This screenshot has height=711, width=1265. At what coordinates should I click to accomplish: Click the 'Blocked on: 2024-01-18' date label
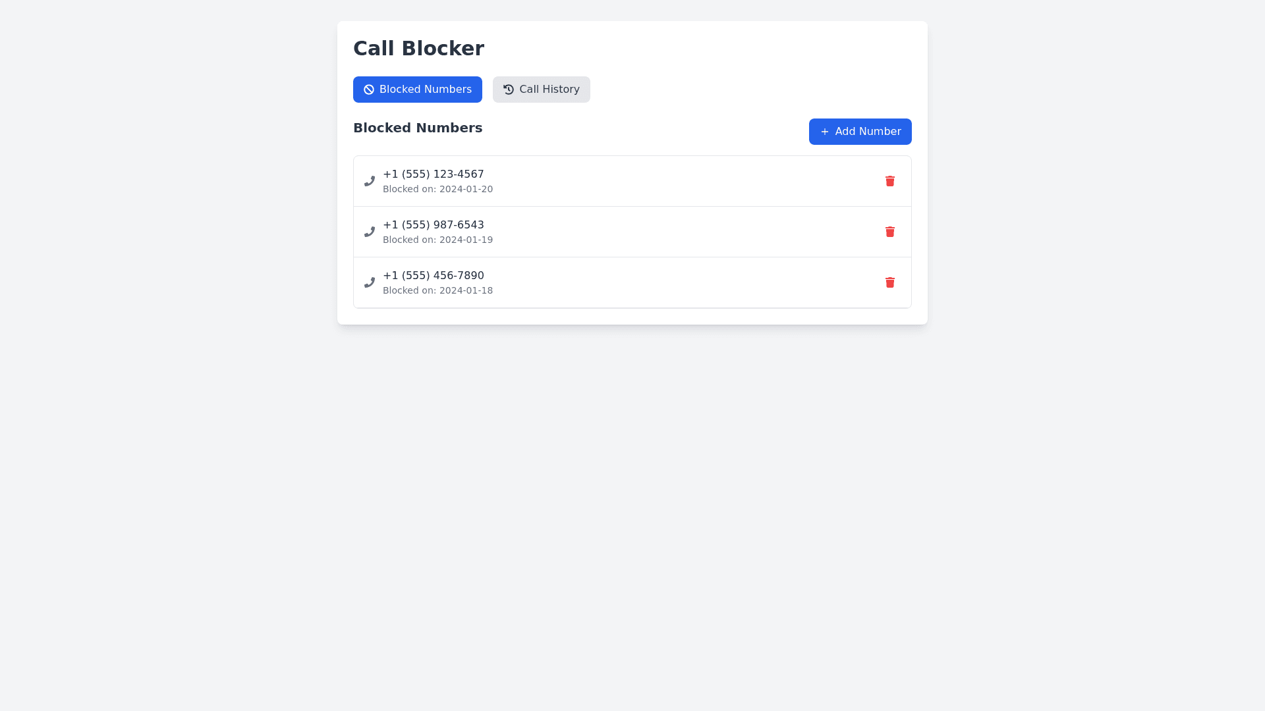(437, 291)
